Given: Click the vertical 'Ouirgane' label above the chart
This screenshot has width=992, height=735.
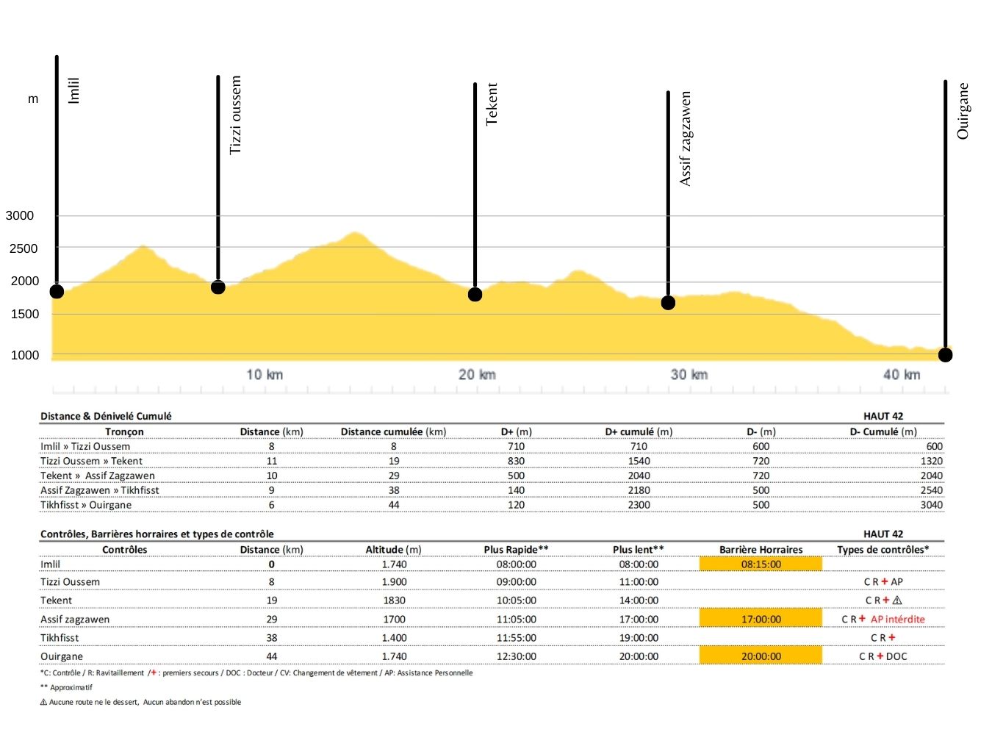Looking at the screenshot, I should 963,111.
